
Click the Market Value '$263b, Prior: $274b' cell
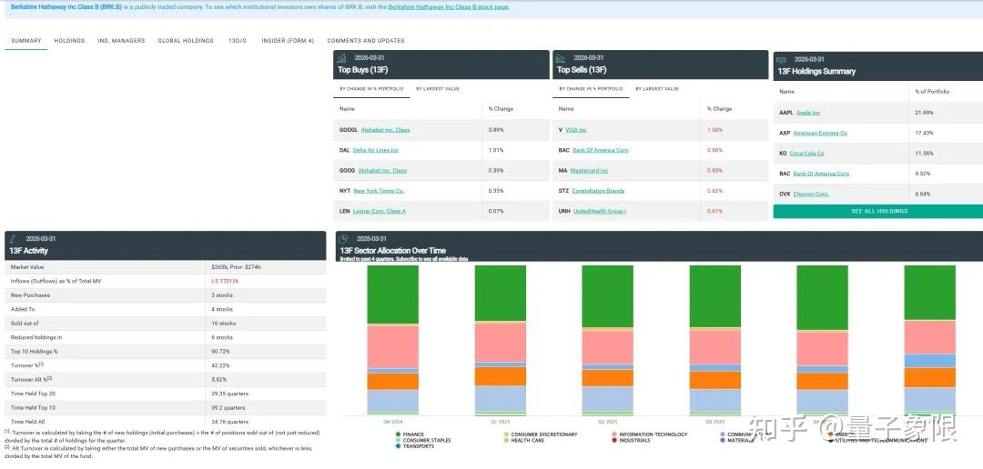point(235,267)
